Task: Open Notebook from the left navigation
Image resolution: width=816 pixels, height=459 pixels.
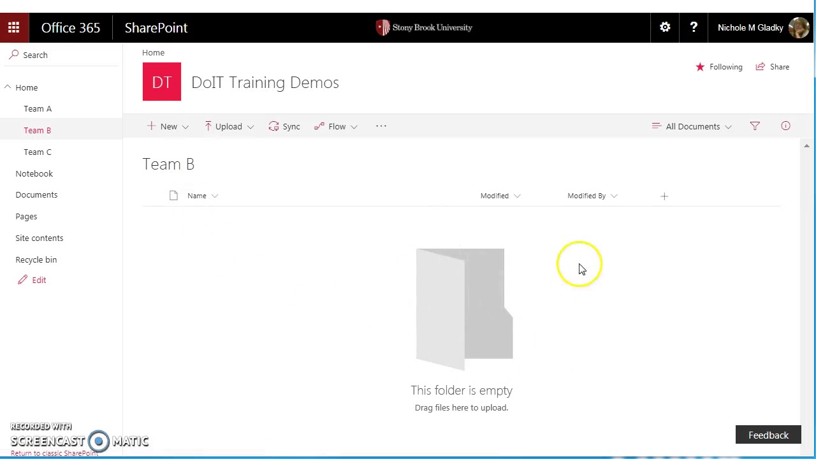Action: tap(34, 173)
